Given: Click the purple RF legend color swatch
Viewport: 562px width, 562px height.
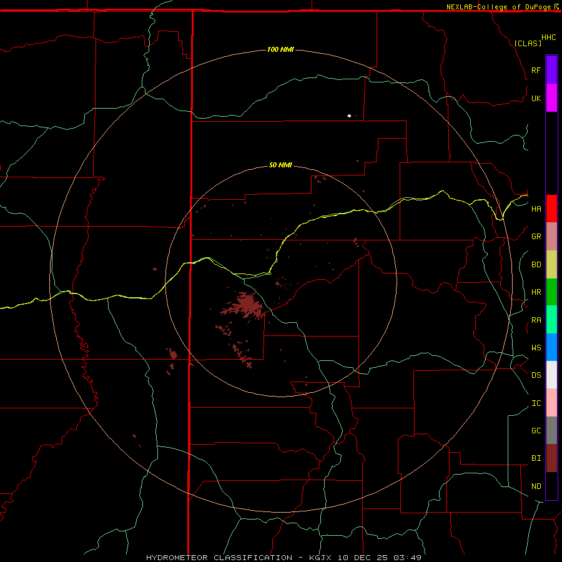Looking at the screenshot, I should click(551, 70).
